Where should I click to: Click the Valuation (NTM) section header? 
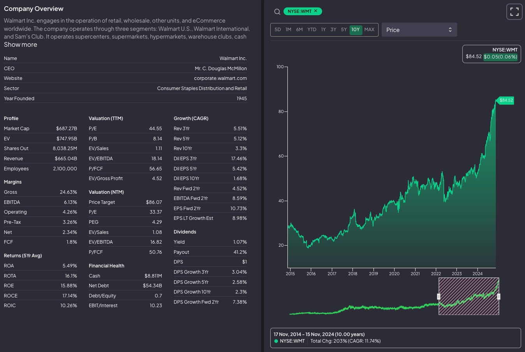point(106,192)
